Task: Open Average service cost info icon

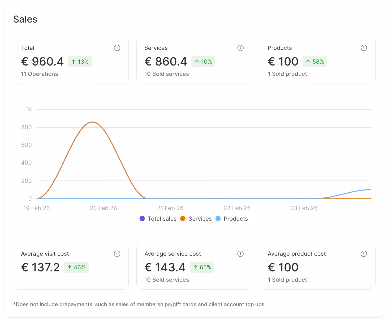Action: [x=240, y=254]
